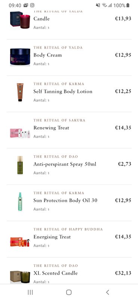Tap the Android back navigation icon
Viewport: 138px width, 300px height.
tap(107, 292)
